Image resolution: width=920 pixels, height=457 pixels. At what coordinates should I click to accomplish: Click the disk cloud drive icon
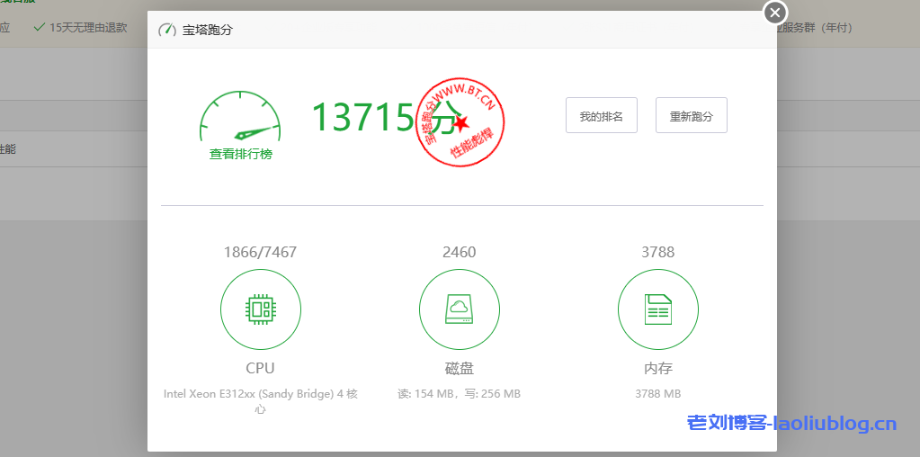459,309
